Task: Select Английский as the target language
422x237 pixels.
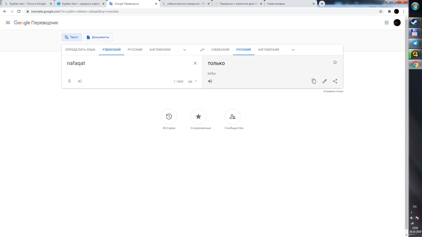Action: click(268, 50)
